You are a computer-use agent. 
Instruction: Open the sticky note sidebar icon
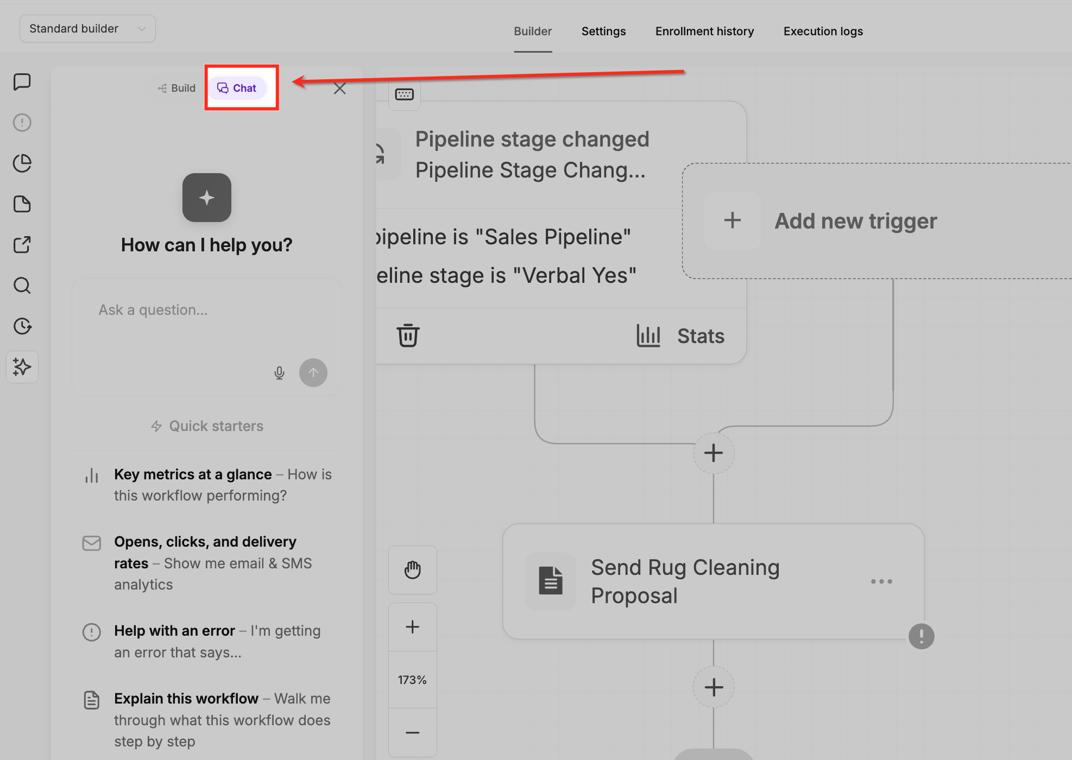[22, 204]
